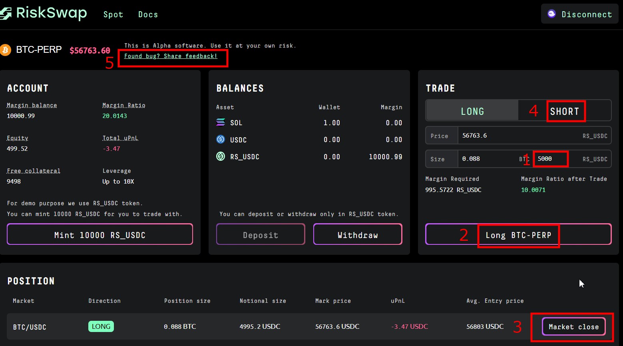The height and width of the screenshot is (346, 623).
Task: Click the avg entry price 56803 USDC
Action: click(x=485, y=326)
